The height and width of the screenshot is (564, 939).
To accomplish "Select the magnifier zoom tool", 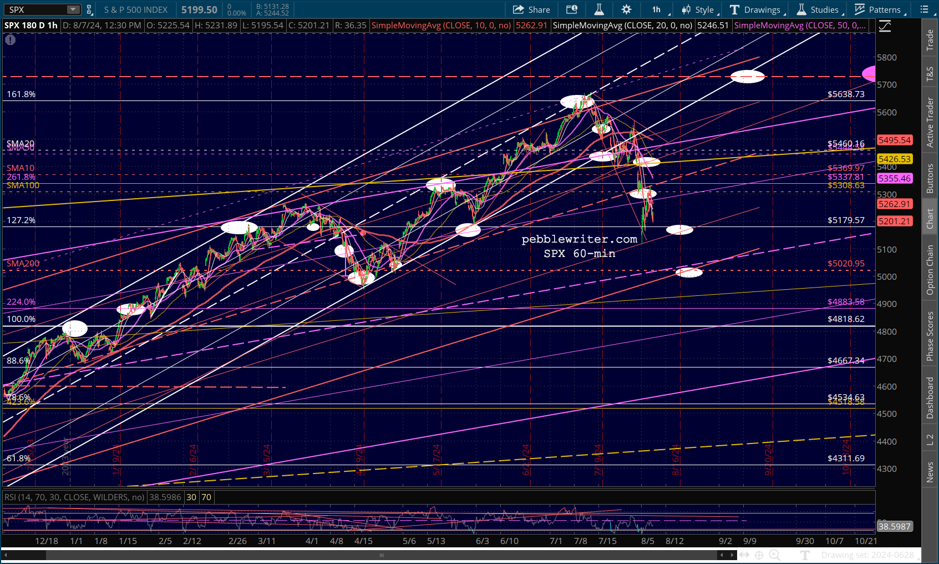I will click(x=774, y=555).
